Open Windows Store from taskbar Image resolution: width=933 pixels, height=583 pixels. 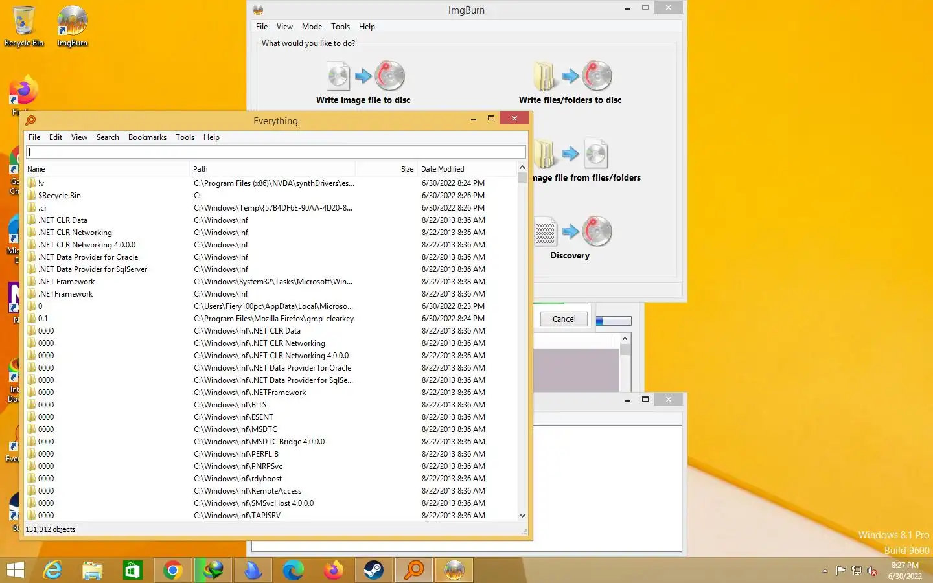(x=132, y=571)
